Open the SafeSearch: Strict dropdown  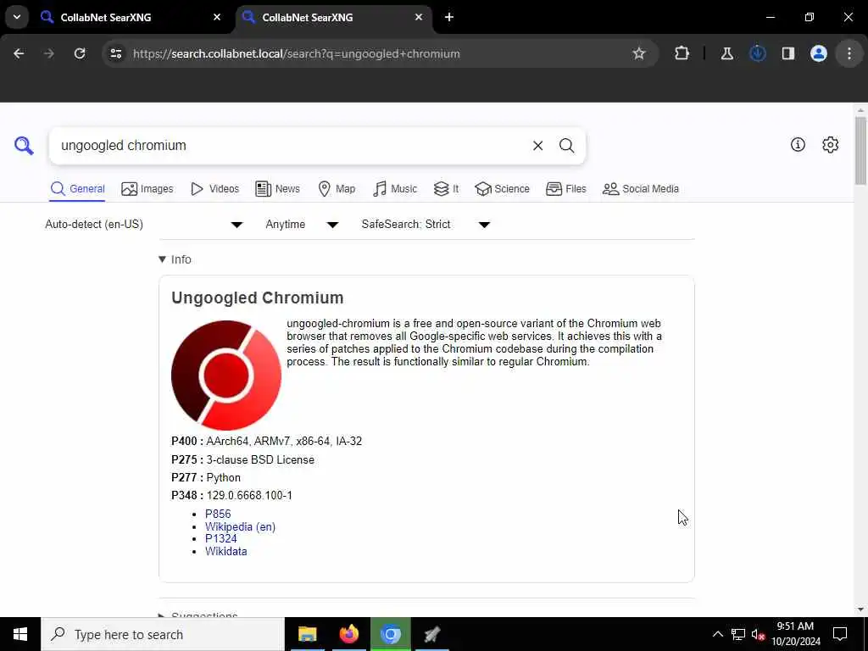click(x=426, y=224)
